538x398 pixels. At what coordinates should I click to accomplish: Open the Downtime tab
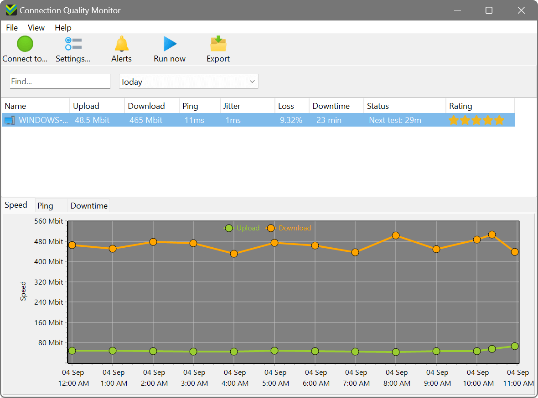pos(88,205)
